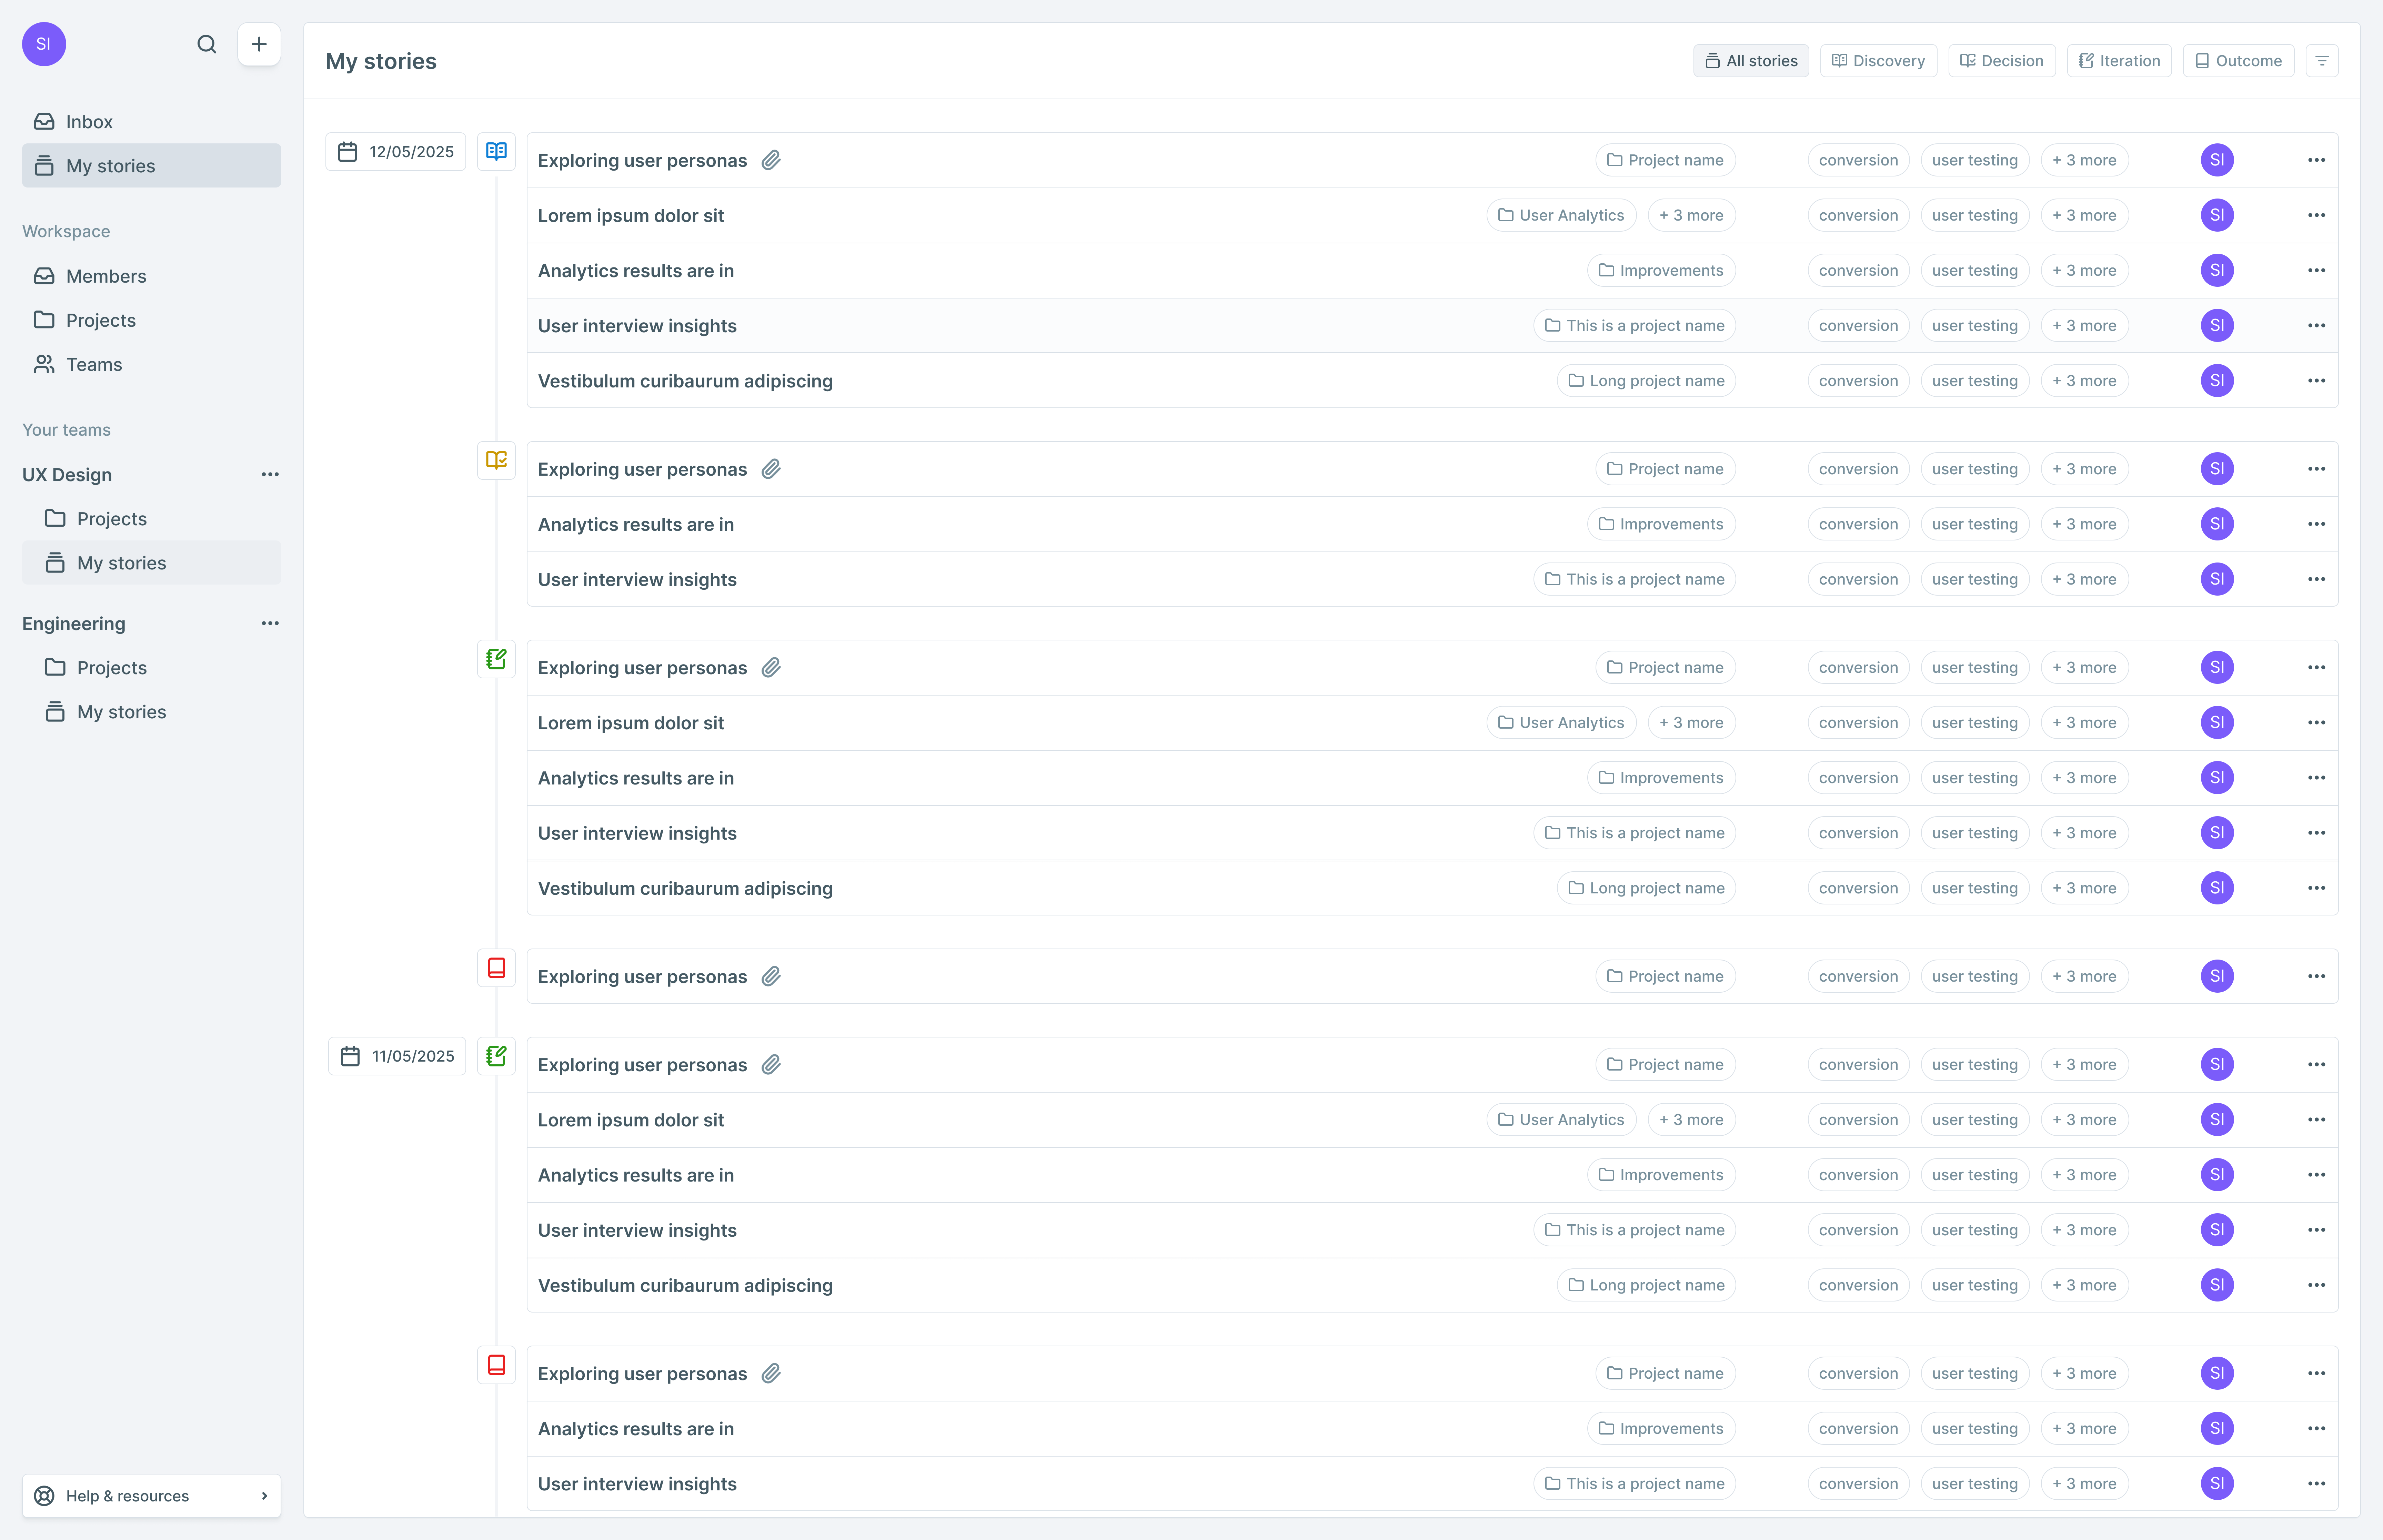Image resolution: width=2383 pixels, height=1540 pixels.
Task: Click the orange Decision story-type icon
Action: [x=496, y=460]
